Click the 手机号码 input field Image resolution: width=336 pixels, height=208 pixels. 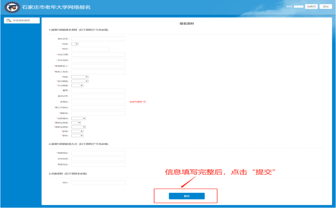tap(98, 61)
